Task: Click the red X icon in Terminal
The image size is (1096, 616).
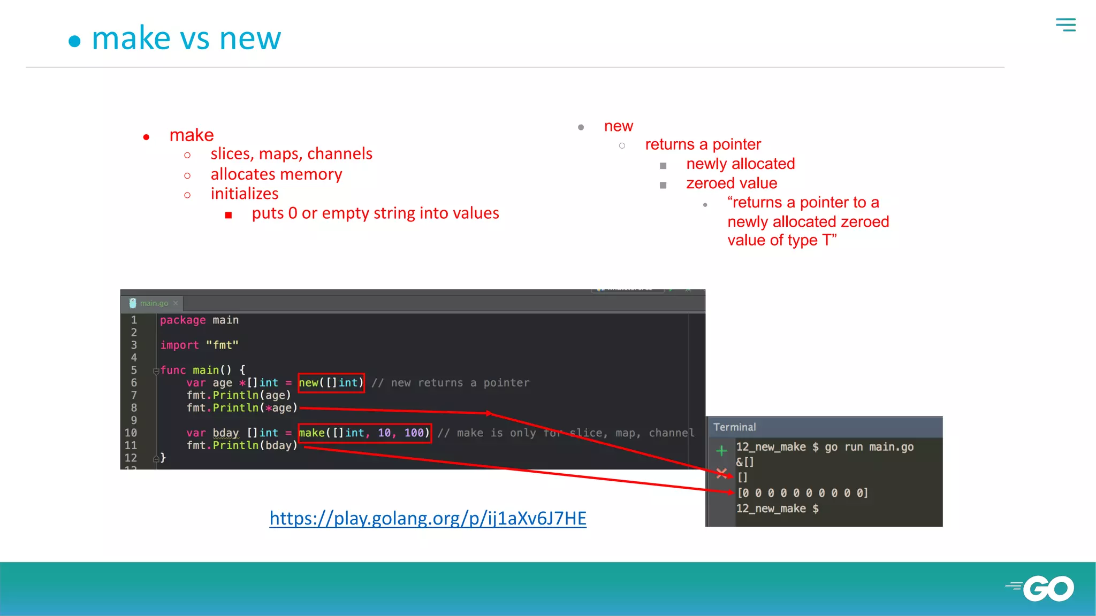Action: 721,473
